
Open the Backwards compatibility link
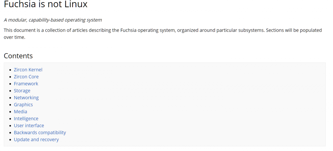pyautogui.click(x=40, y=132)
